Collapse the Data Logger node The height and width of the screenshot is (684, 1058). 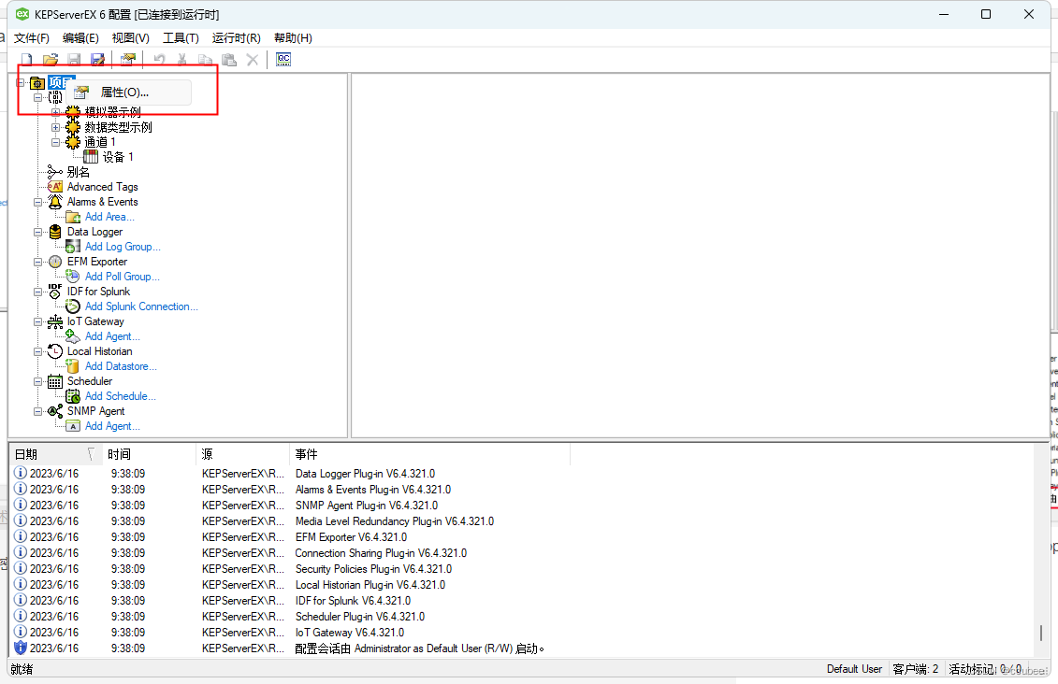(x=37, y=232)
